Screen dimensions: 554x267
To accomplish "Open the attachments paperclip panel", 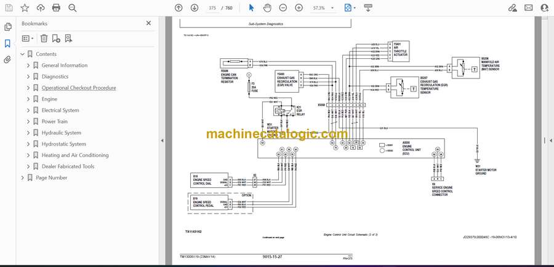I will point(7,60).
